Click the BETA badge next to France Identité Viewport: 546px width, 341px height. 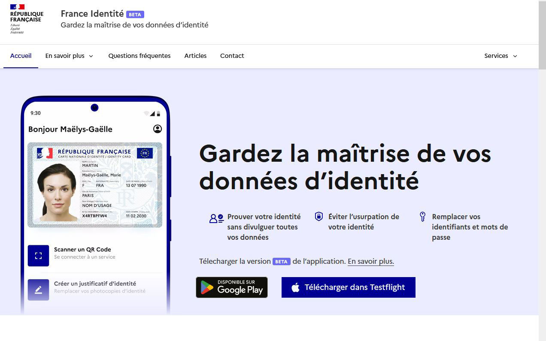coord(135,15)
